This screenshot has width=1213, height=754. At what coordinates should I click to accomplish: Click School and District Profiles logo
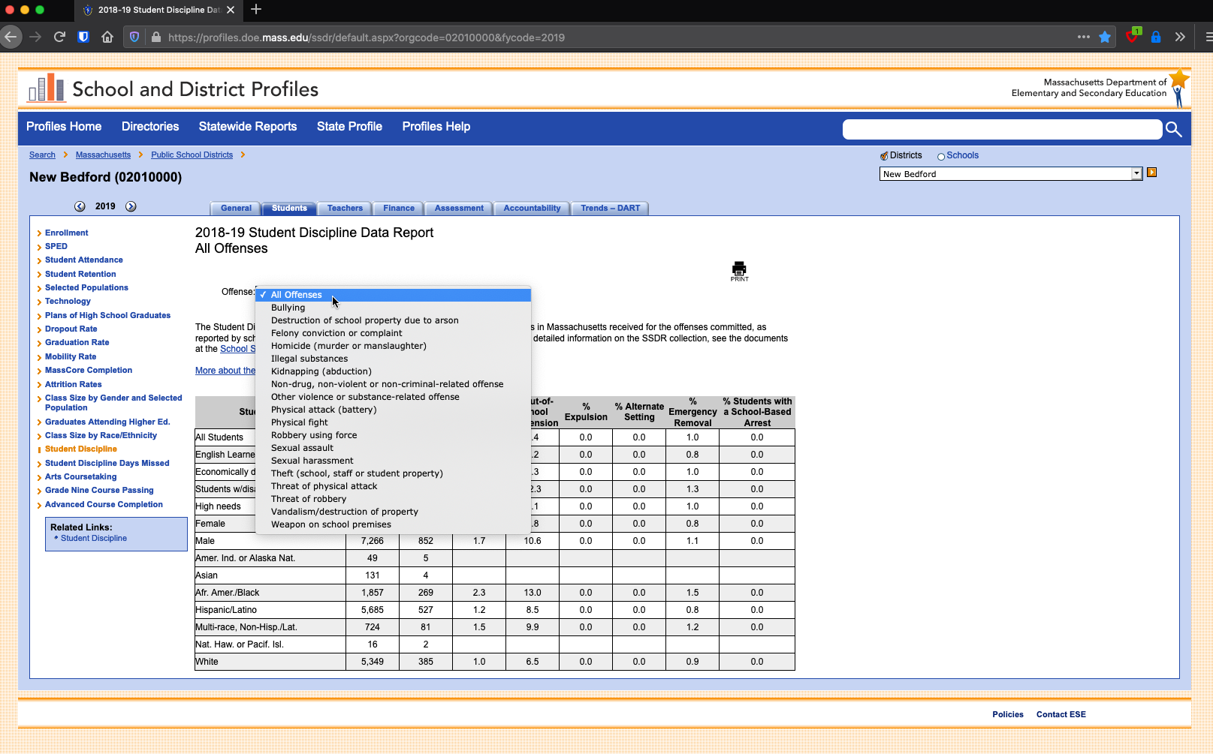tap(174, 89)
